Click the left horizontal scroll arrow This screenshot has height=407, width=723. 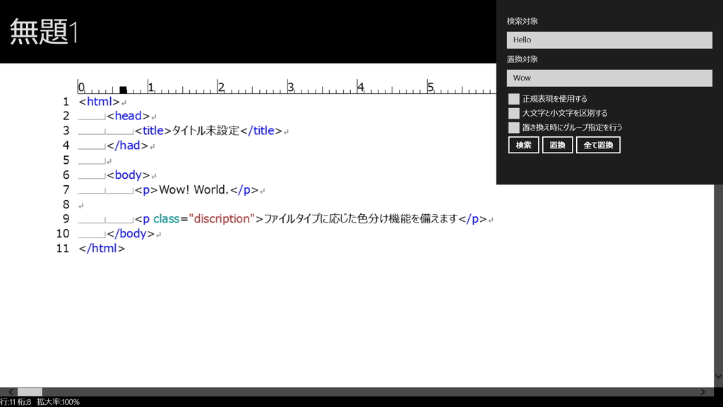pyautogui.click(x=10, y=391)
